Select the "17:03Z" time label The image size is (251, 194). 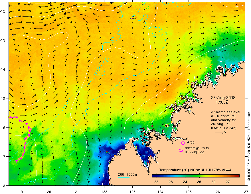click(x=222, y=102)
